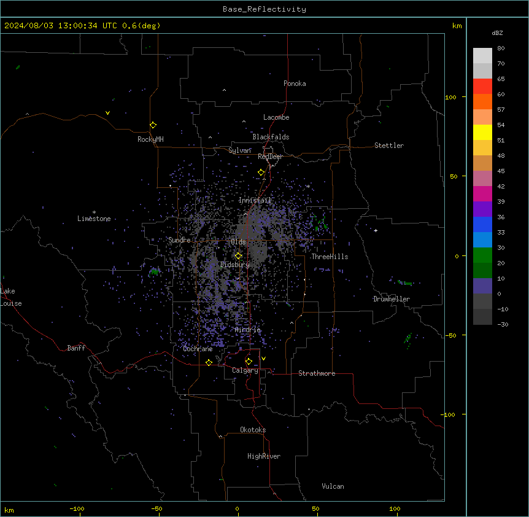Click the green echo cluster north of ThreeHills
This screenshot has height=517, width=529.
[x=321, y=224]
